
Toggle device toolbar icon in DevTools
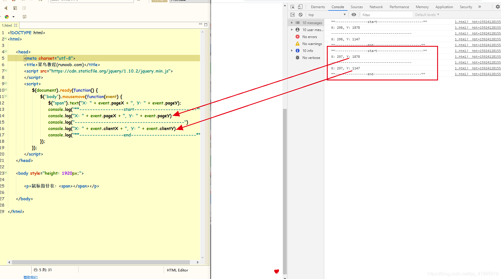point(300,7)
